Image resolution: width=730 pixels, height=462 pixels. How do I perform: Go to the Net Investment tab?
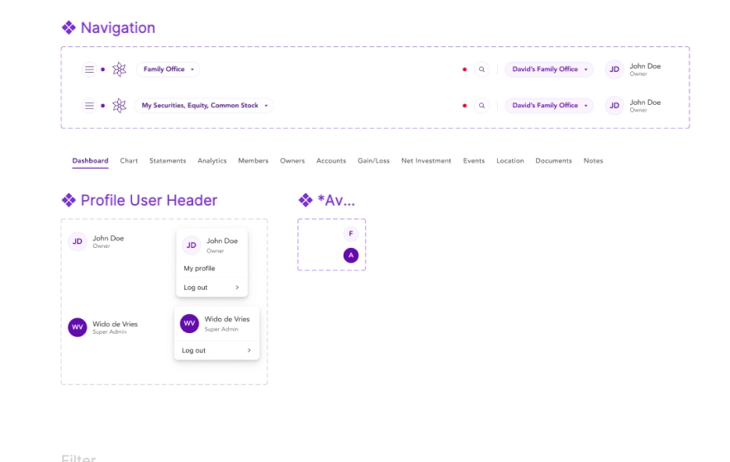coord(426,161)
